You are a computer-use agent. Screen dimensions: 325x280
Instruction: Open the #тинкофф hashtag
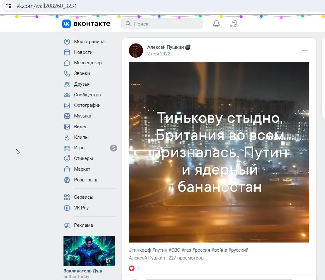[x=140, y=250]
